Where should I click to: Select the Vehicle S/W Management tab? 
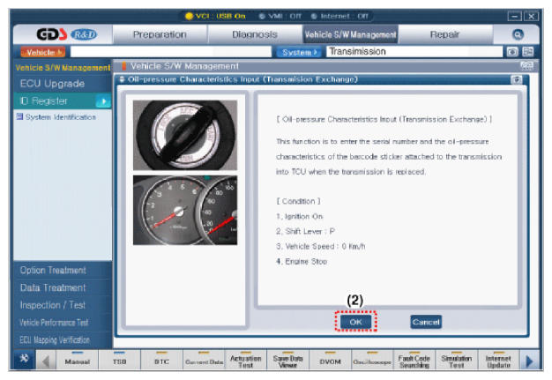[x=350, y=34]
